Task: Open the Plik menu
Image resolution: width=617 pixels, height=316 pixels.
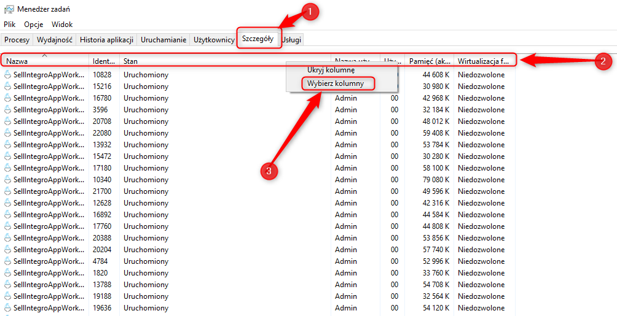Action: tap(9, 25)
